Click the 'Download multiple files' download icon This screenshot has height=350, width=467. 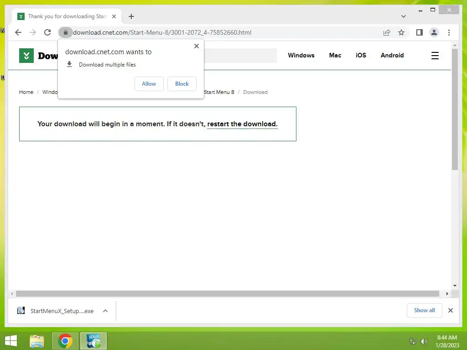click(x=69, y=64)
